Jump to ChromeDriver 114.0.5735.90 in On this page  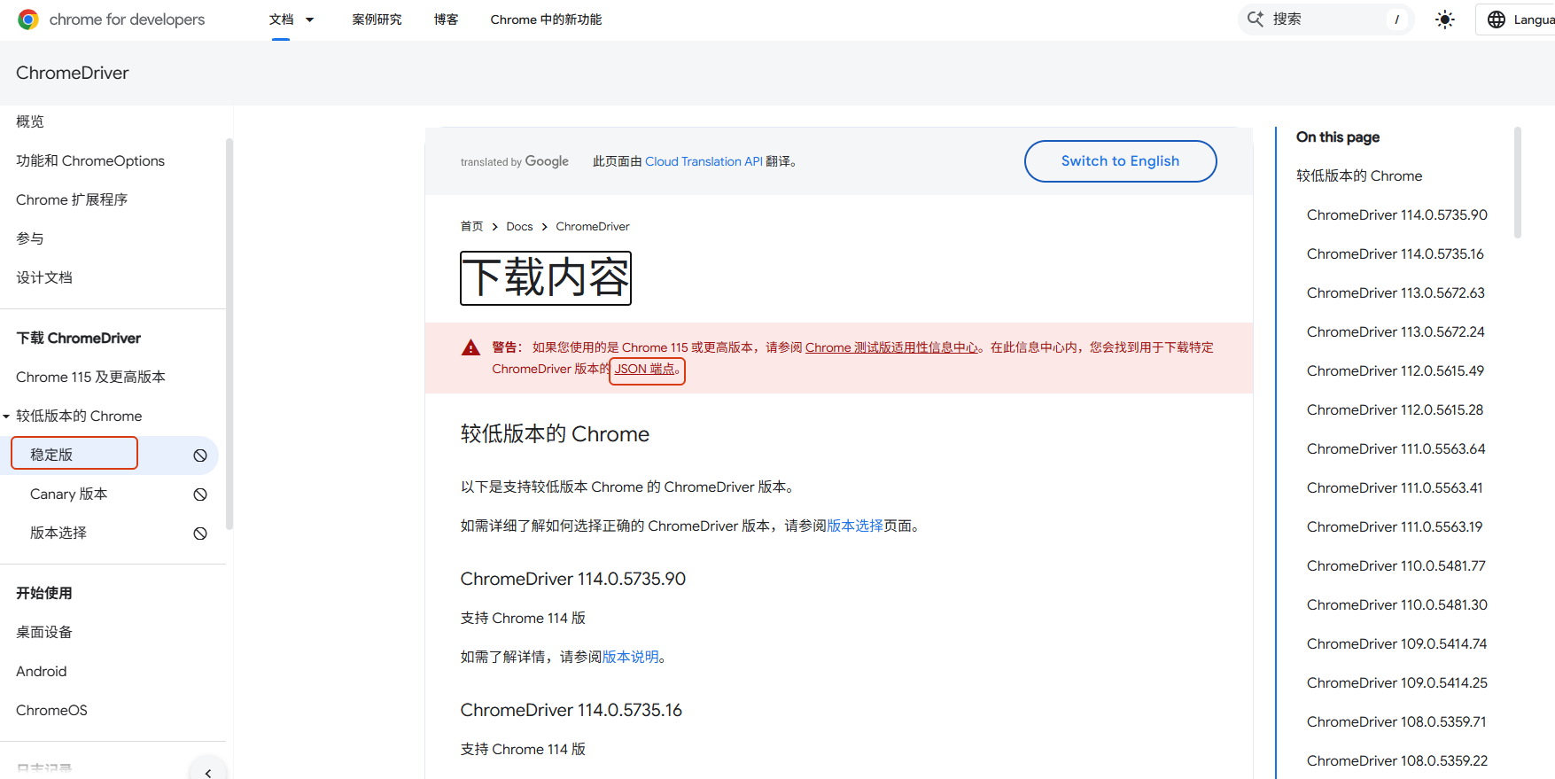1397,214
